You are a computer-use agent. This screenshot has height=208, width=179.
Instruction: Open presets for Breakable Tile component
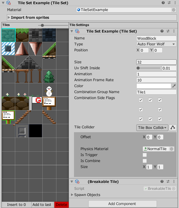tap(168, 181)
